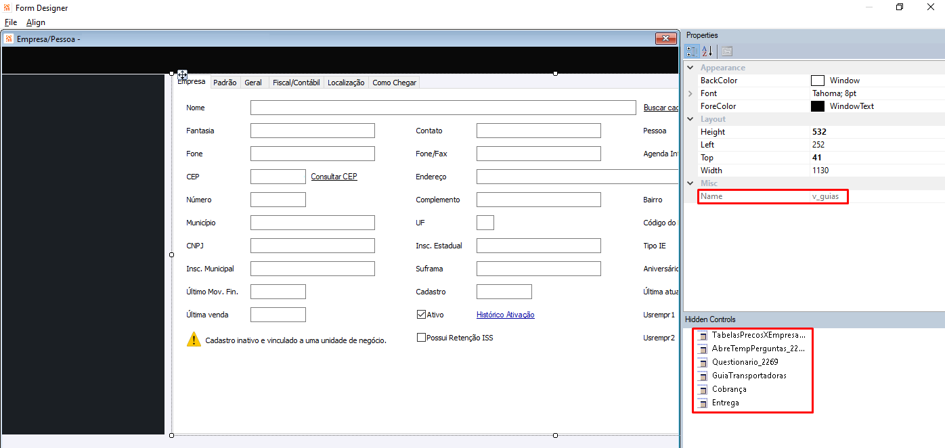Select the Font value Tahoma; 8pt

click(x=834, y=93)
